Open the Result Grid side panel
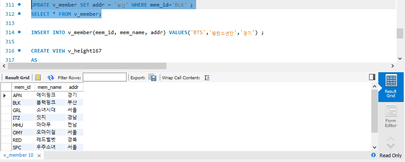This screenshot has height=162, width=405. [x=391, y=87]
